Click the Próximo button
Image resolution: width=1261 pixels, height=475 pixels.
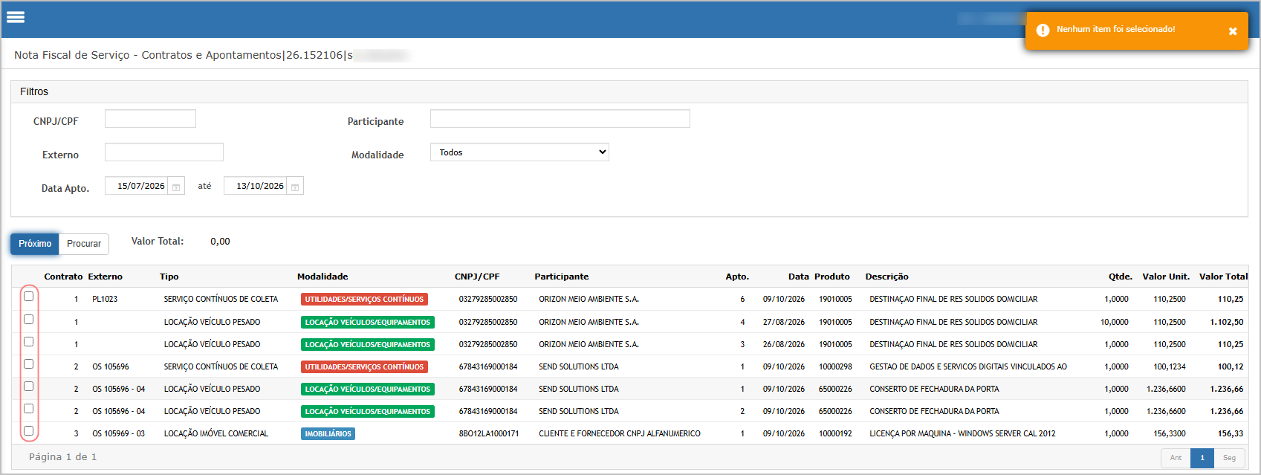click(35, 244)
